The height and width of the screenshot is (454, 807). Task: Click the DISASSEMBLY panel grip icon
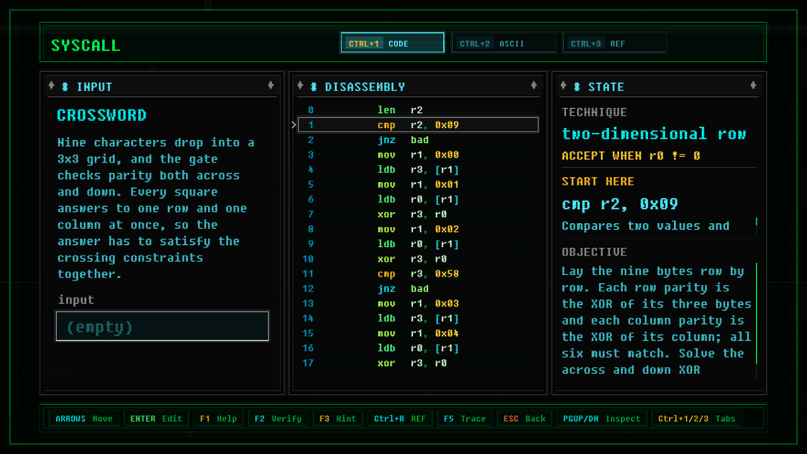[313, 86]
